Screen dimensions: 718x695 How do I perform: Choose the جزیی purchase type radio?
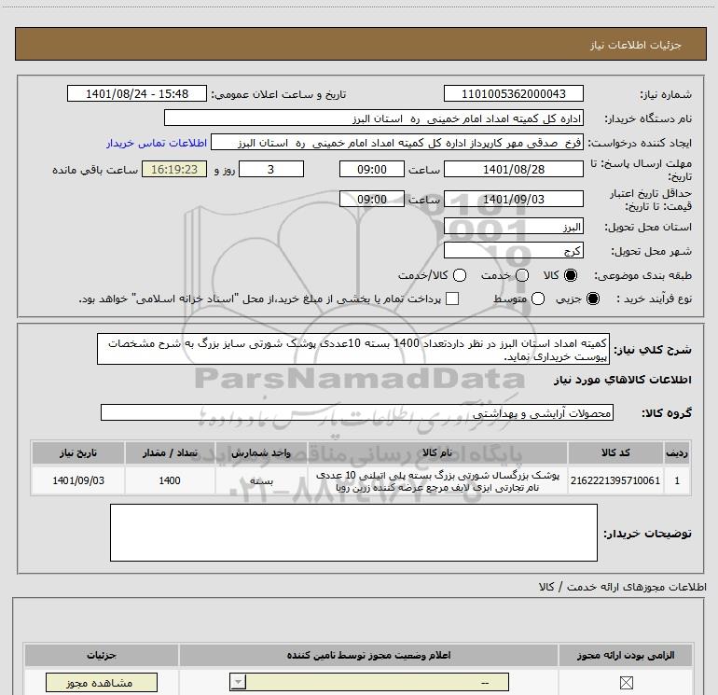click(592, 299)
